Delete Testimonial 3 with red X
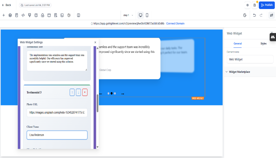This screenshot has width=276, height=158. [x=85, y=92]
